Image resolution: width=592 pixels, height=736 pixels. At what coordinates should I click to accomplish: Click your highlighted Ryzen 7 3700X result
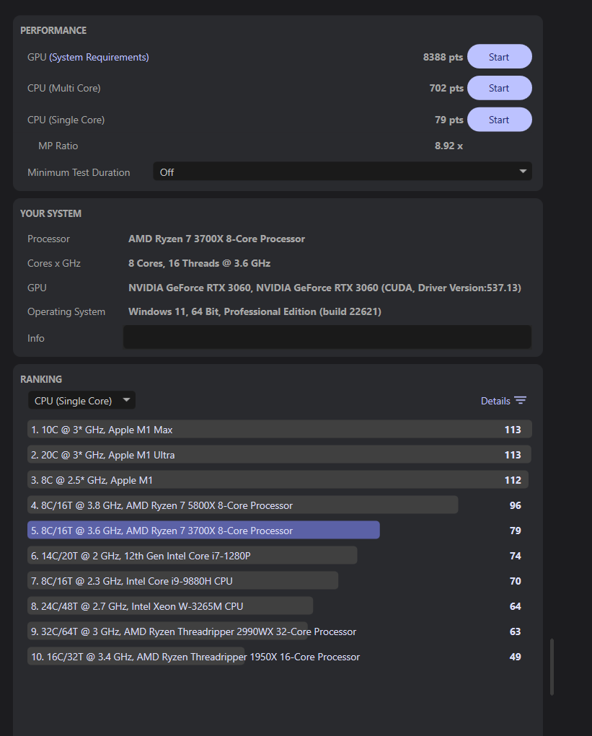tap(203, 530)
